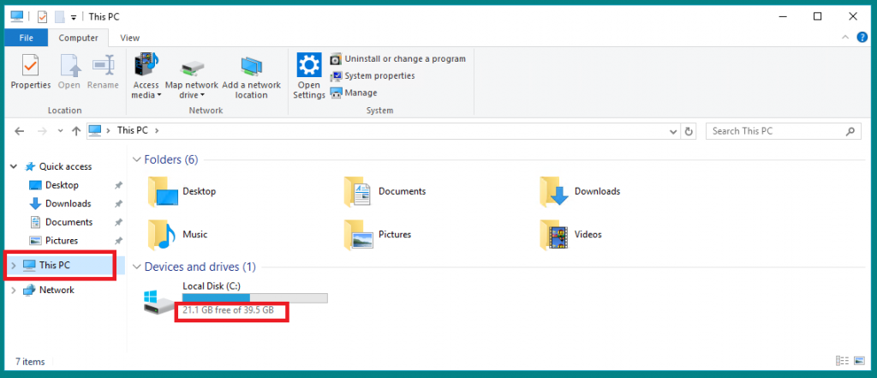Image resolution: width=877 pixels, height=378 pixels.
Task: Select the Music folder
Action: point(178,234)
